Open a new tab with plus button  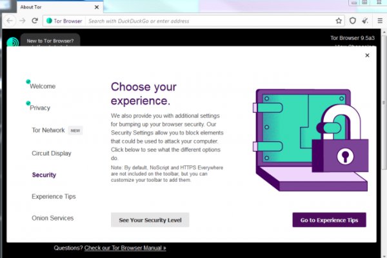(x=111, y=7)
